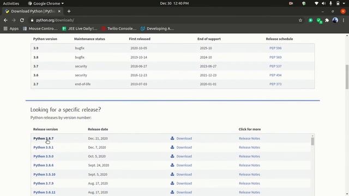
Task: Open the Developing A... bookmark
Action: click(158, 28)
